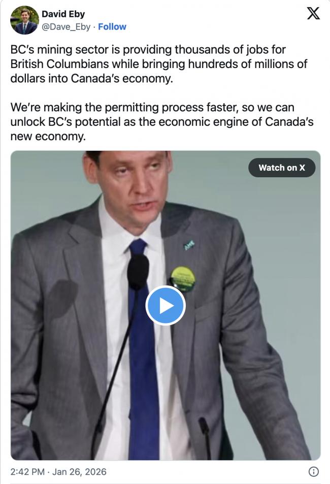Click the Watch on X button
The height and width of the screenshot is (484, 330).
[282, 168]
